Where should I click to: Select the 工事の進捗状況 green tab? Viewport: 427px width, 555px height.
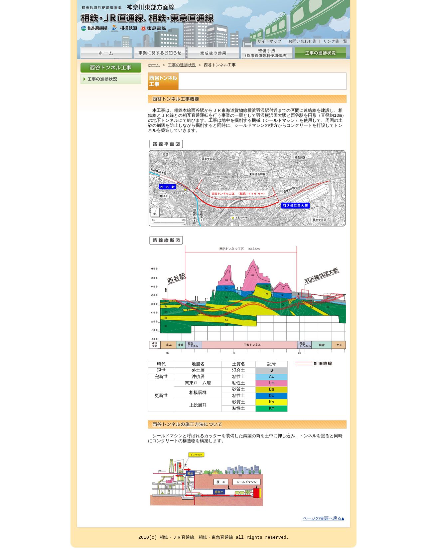coord(320,53)
